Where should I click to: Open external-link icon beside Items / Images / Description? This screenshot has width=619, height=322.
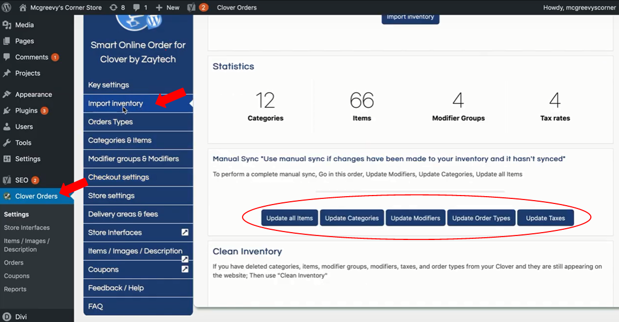(x=185, y=259)
